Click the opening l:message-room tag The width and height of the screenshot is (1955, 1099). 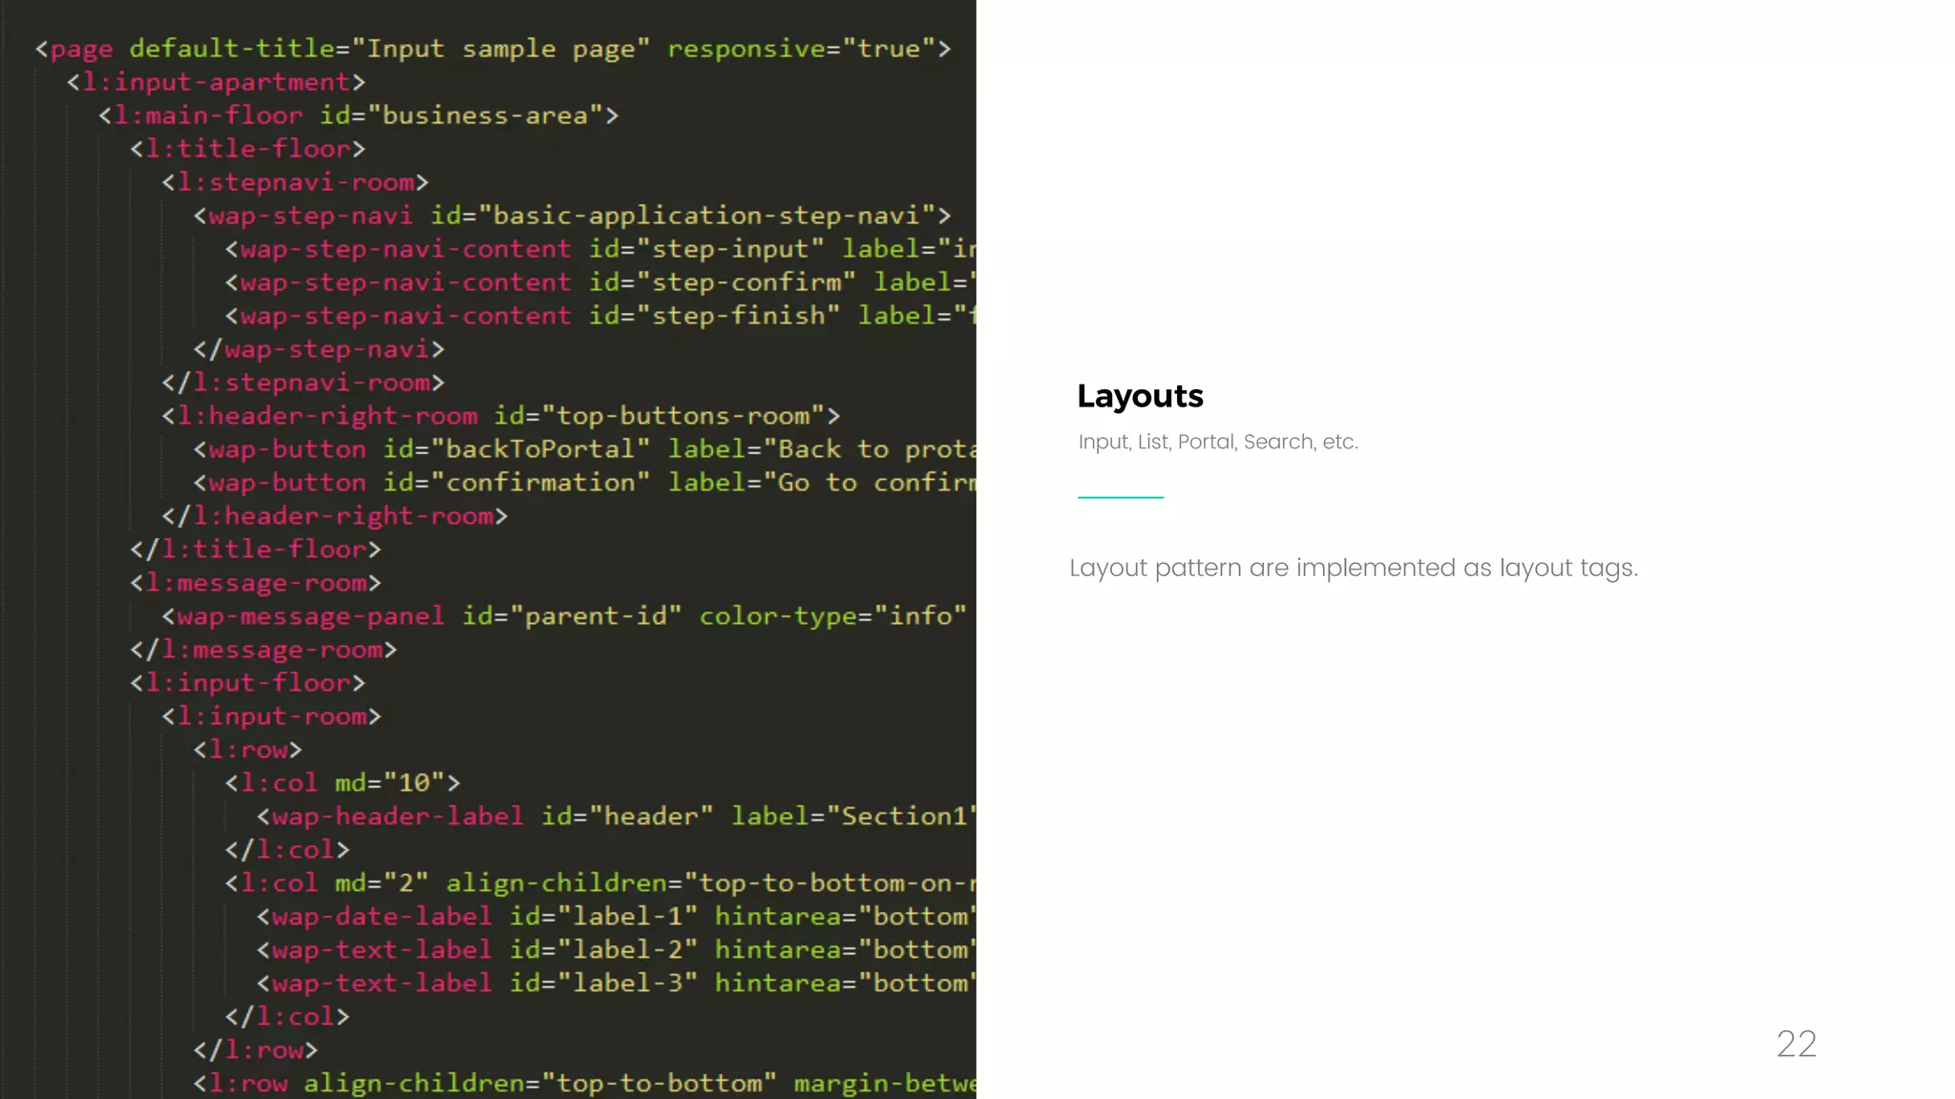(x=256, y=583)
